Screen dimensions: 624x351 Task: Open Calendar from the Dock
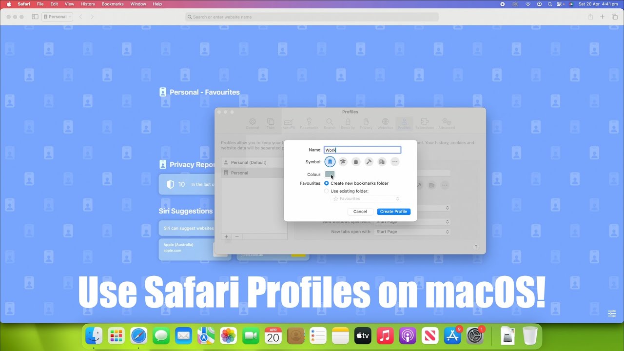(273, 335)
